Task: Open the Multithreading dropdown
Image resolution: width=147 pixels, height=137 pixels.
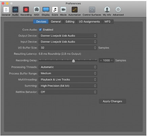Action: click(68, 80)
